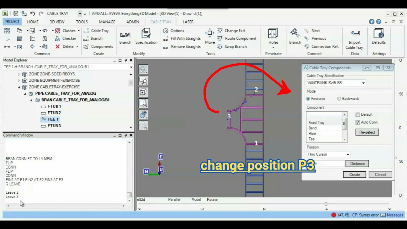Click the red Delete icon
The image size is (407, 229).
pos(58,46)
